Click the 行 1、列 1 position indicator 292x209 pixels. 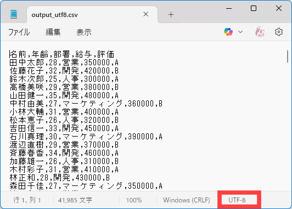[x=27, y=200]
